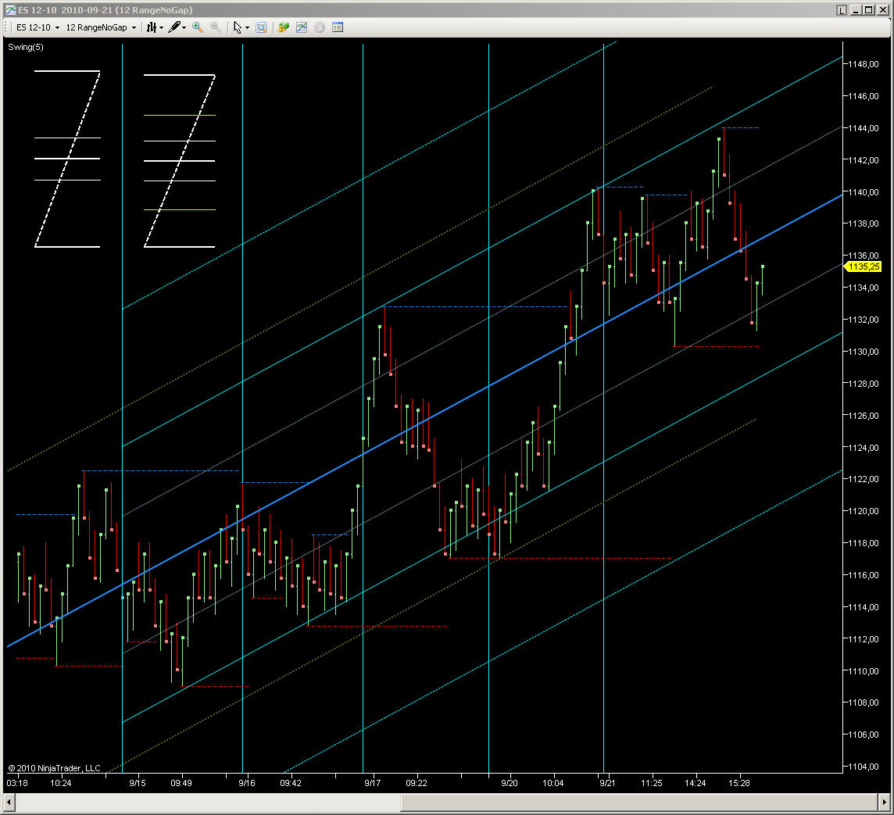Click the Zoom Out magnifier icon
Screen dimensions: 894x815
point(216,27)
